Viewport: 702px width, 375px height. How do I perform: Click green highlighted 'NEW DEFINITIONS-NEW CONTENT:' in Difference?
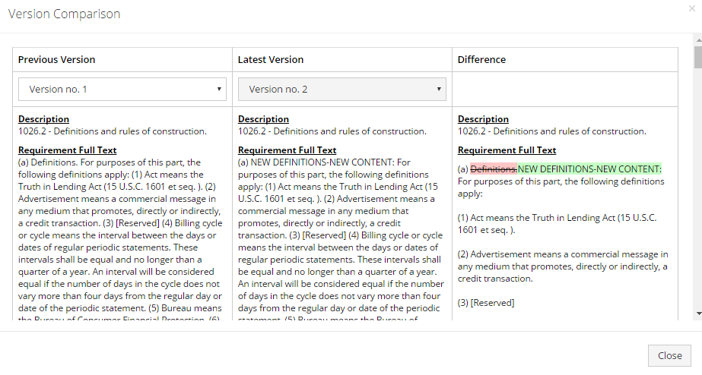pyautogui.click(x=589, y=169)
